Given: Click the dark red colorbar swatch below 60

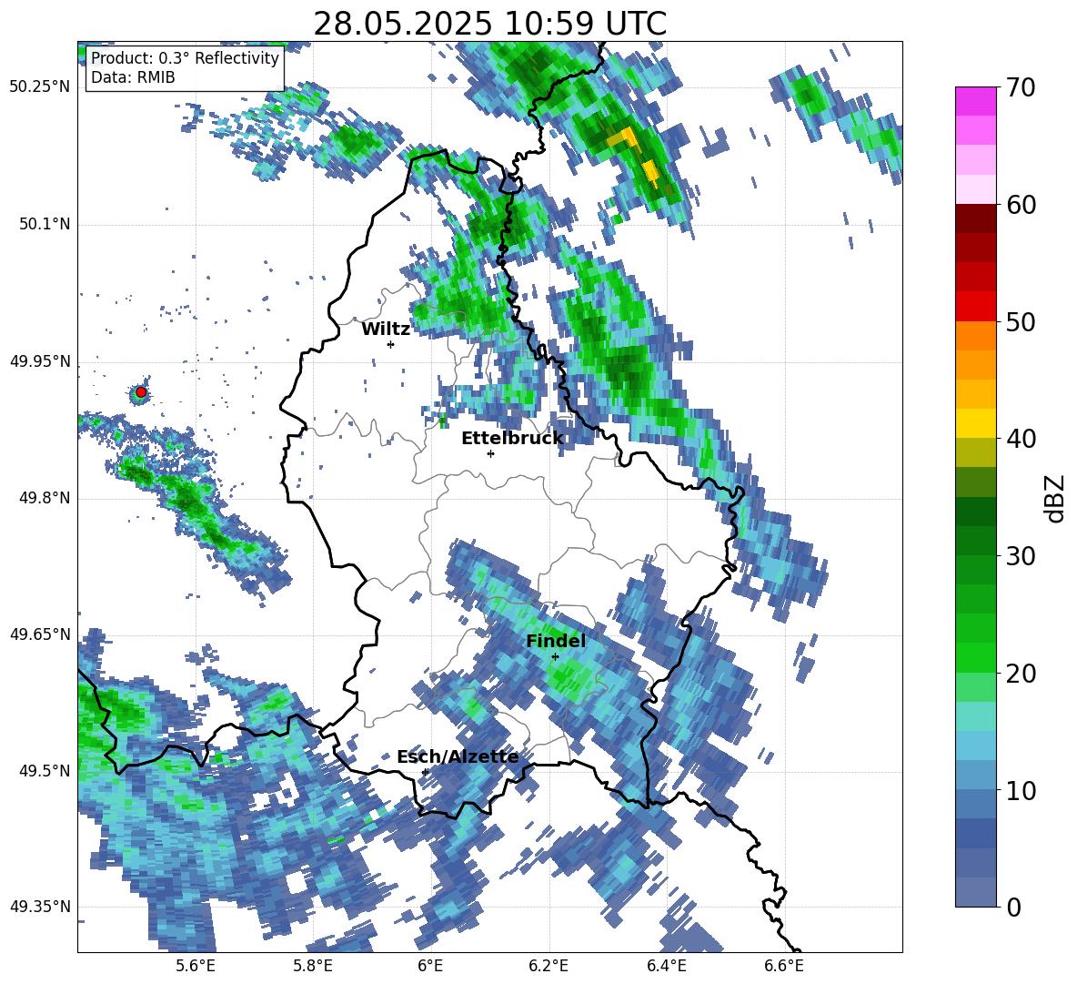Looking at the screenshot, I should point(975,218).
